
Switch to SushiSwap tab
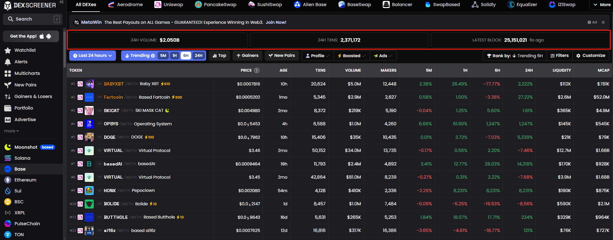pyautogui.click(x=265, y=5)
